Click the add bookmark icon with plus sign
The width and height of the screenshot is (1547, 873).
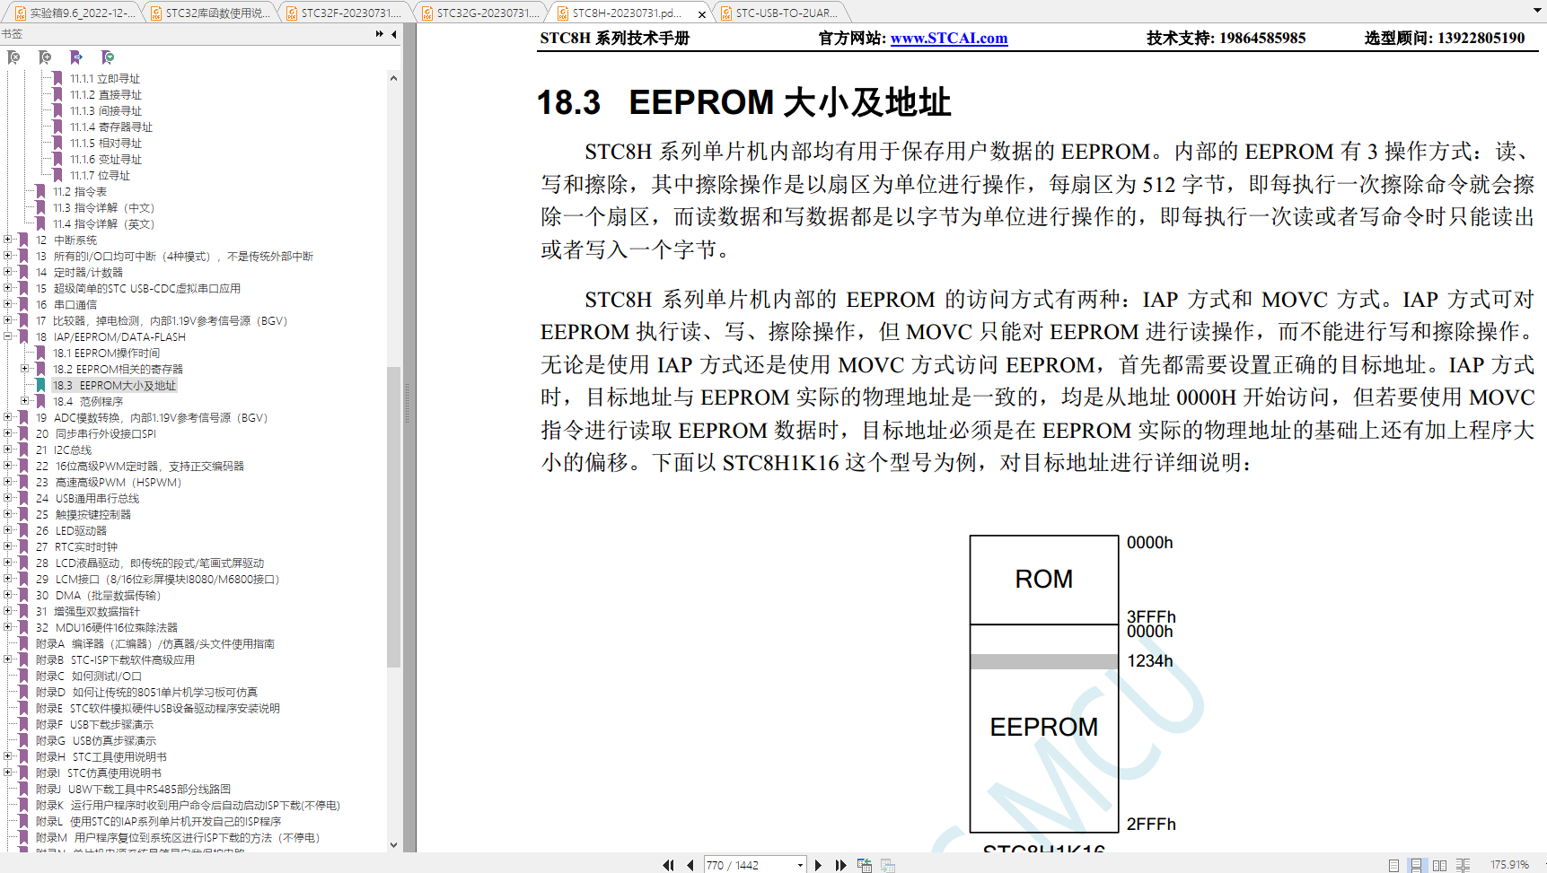tap(45, 57)
